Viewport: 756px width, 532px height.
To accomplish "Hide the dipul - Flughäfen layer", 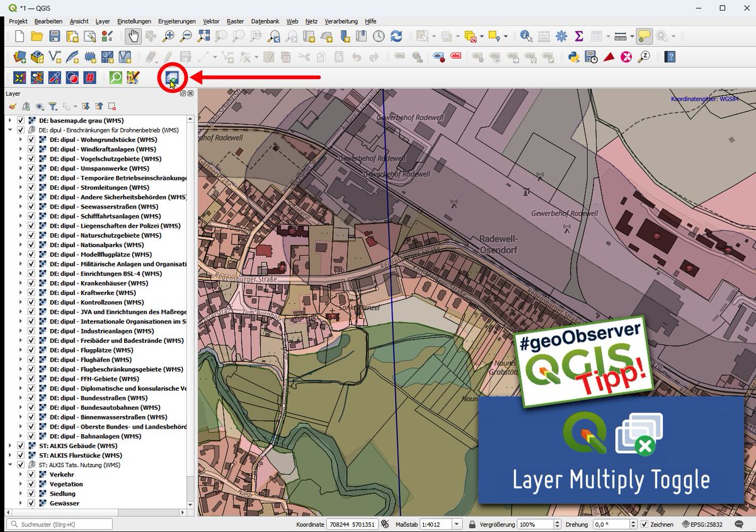I will point(31,360).
